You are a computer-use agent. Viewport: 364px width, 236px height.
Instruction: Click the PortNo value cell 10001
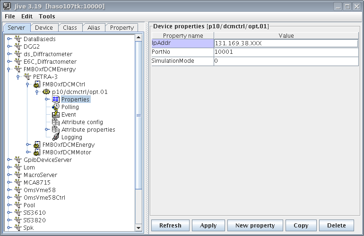[286, 52]
